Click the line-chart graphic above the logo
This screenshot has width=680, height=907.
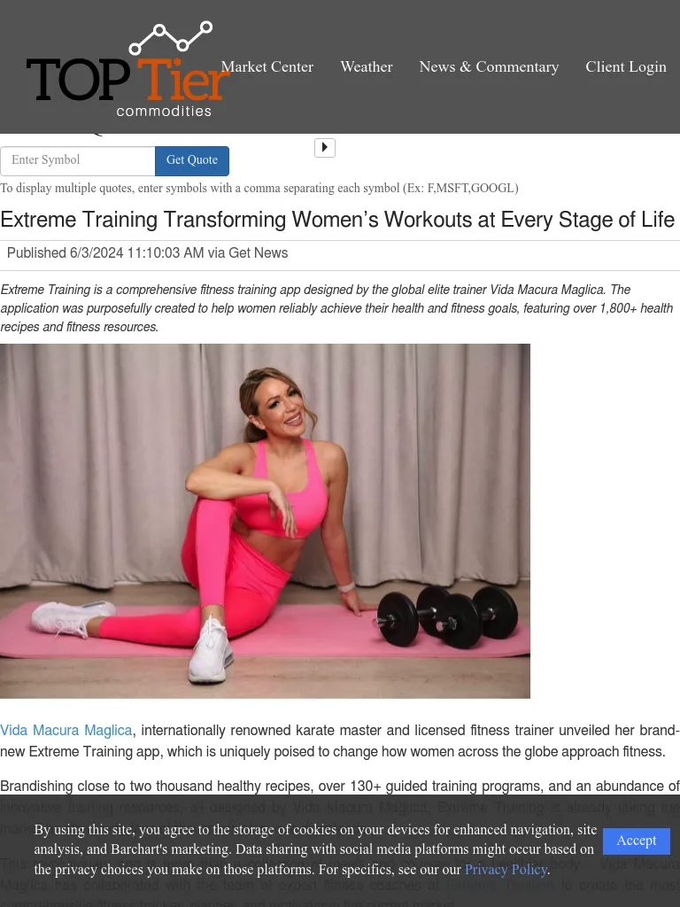tap(171, 37)
